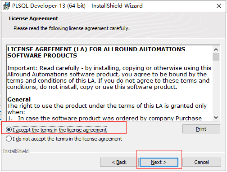
Task: Continue with the Next button
Action: [x=159, y=162]
